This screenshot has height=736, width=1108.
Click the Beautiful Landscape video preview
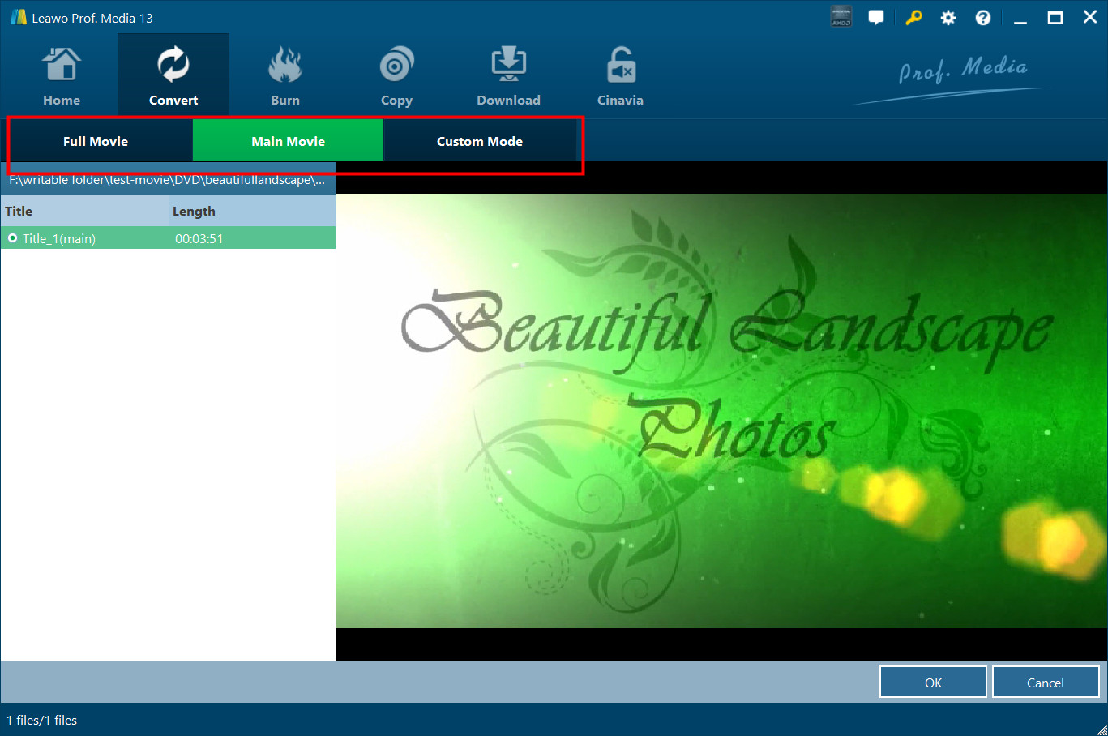pos(721,410)
